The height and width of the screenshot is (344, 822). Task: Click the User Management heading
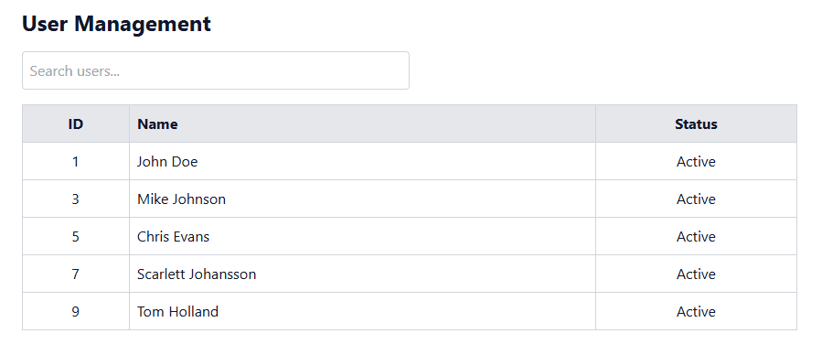116,24
